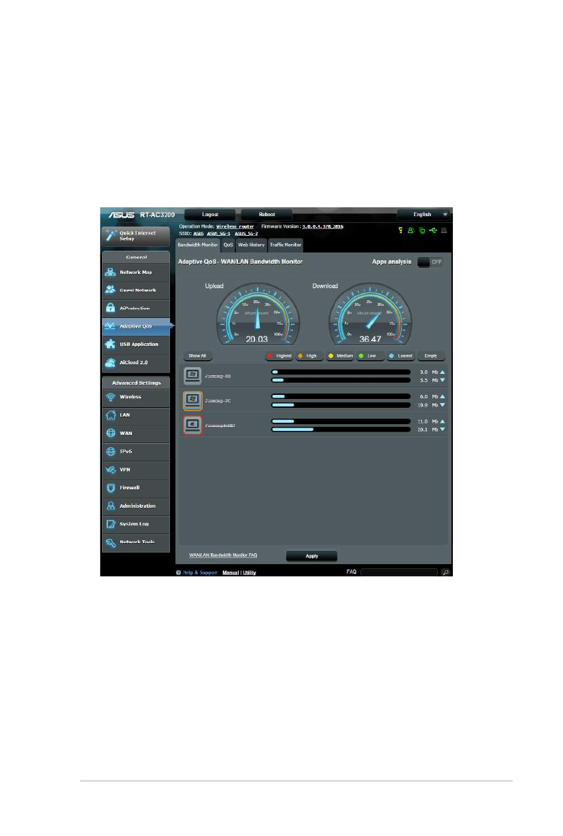Select the Highest priority filter

(x=279, y=355)
